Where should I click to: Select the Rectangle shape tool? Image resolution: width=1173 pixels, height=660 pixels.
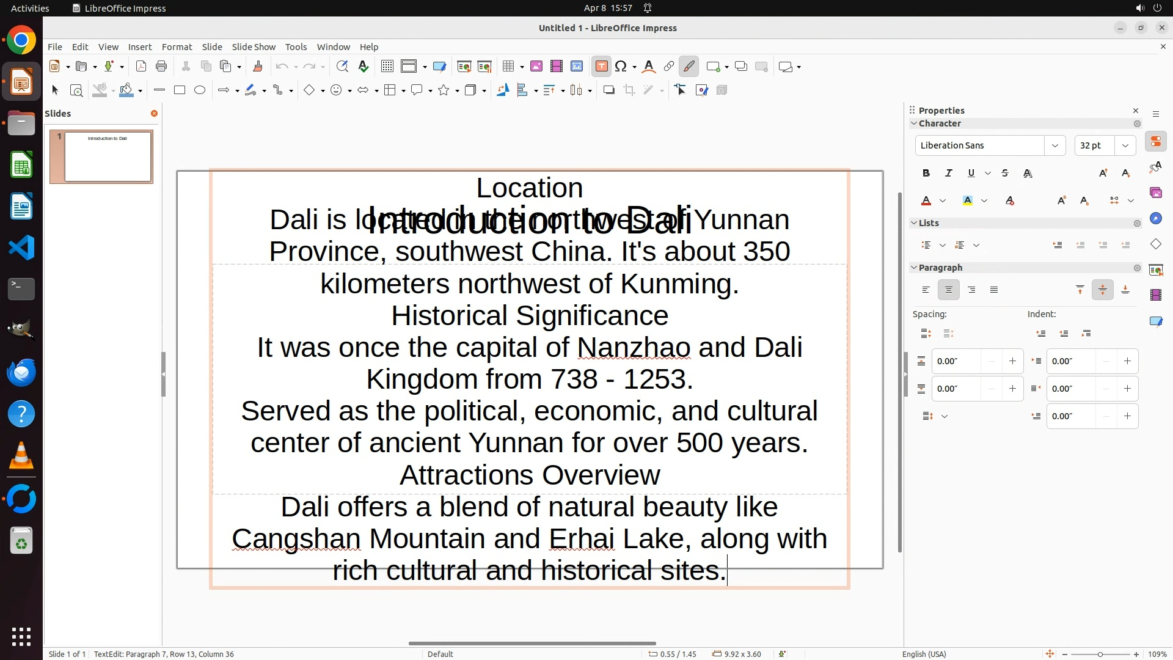coord(179,90)
